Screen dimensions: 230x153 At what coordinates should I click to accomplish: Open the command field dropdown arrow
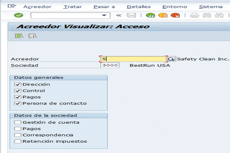pos(104,15)
